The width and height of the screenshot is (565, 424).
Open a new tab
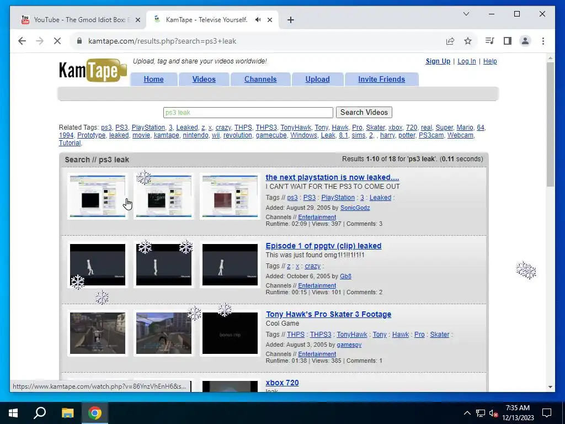[290, 20]
